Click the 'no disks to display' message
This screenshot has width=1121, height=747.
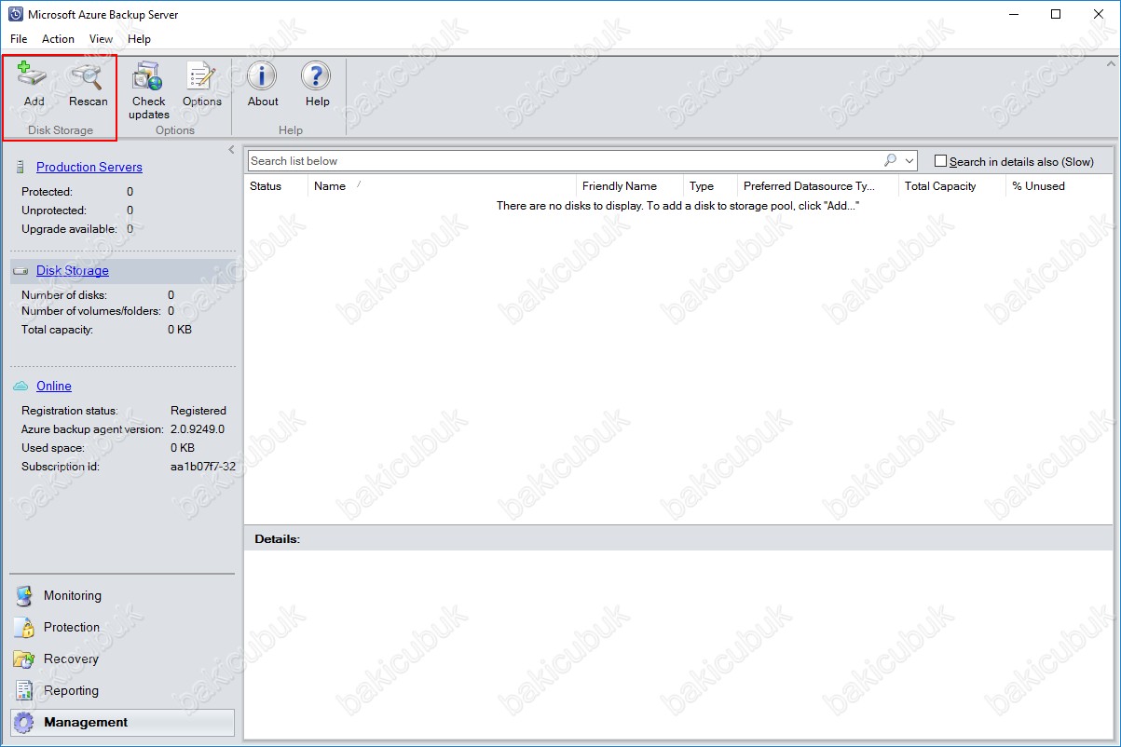pos(677,205)
